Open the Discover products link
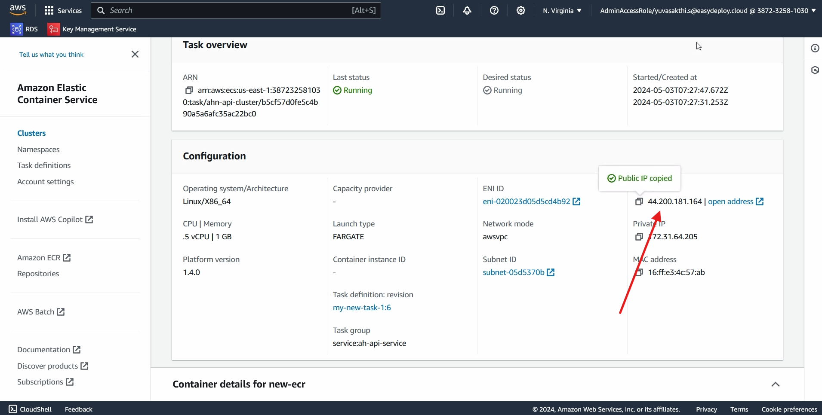Screen dimensions: 822x415 53,366
